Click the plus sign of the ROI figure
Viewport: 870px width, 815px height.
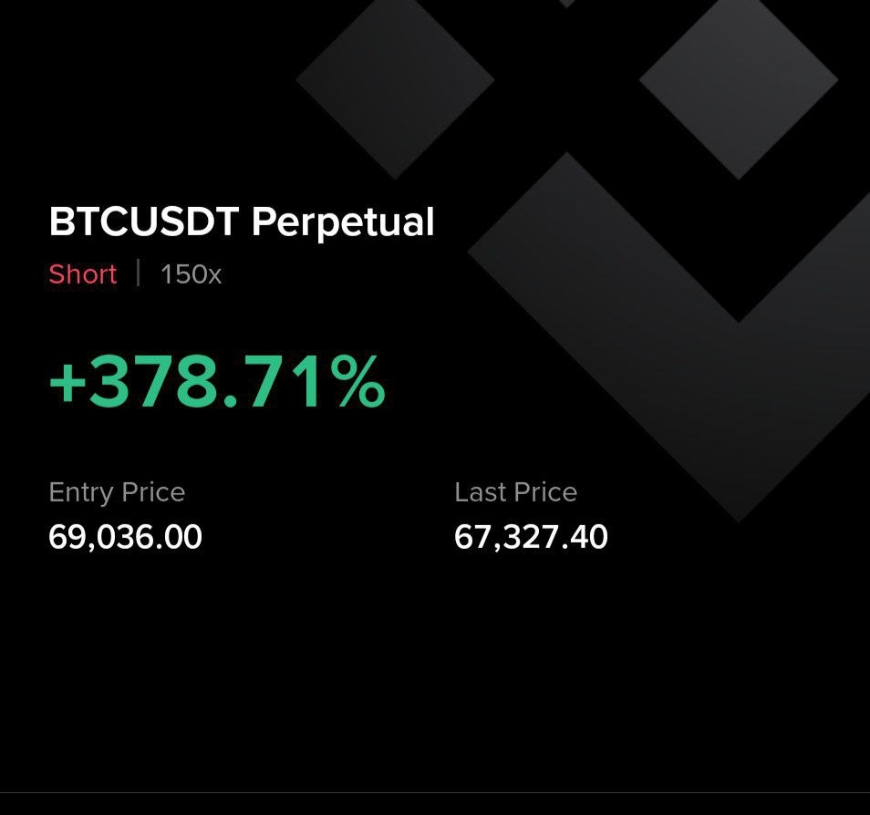pyautogui.click(x=67, y=384)
